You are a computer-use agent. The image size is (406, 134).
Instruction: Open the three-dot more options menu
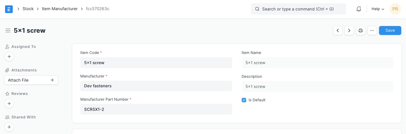[x=372, y=30]
